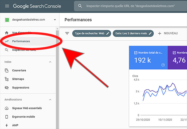The image size is (187, 129).
Task: Click the Inspection de l'URL magnifier icon
Action: [x=7, y=50]
